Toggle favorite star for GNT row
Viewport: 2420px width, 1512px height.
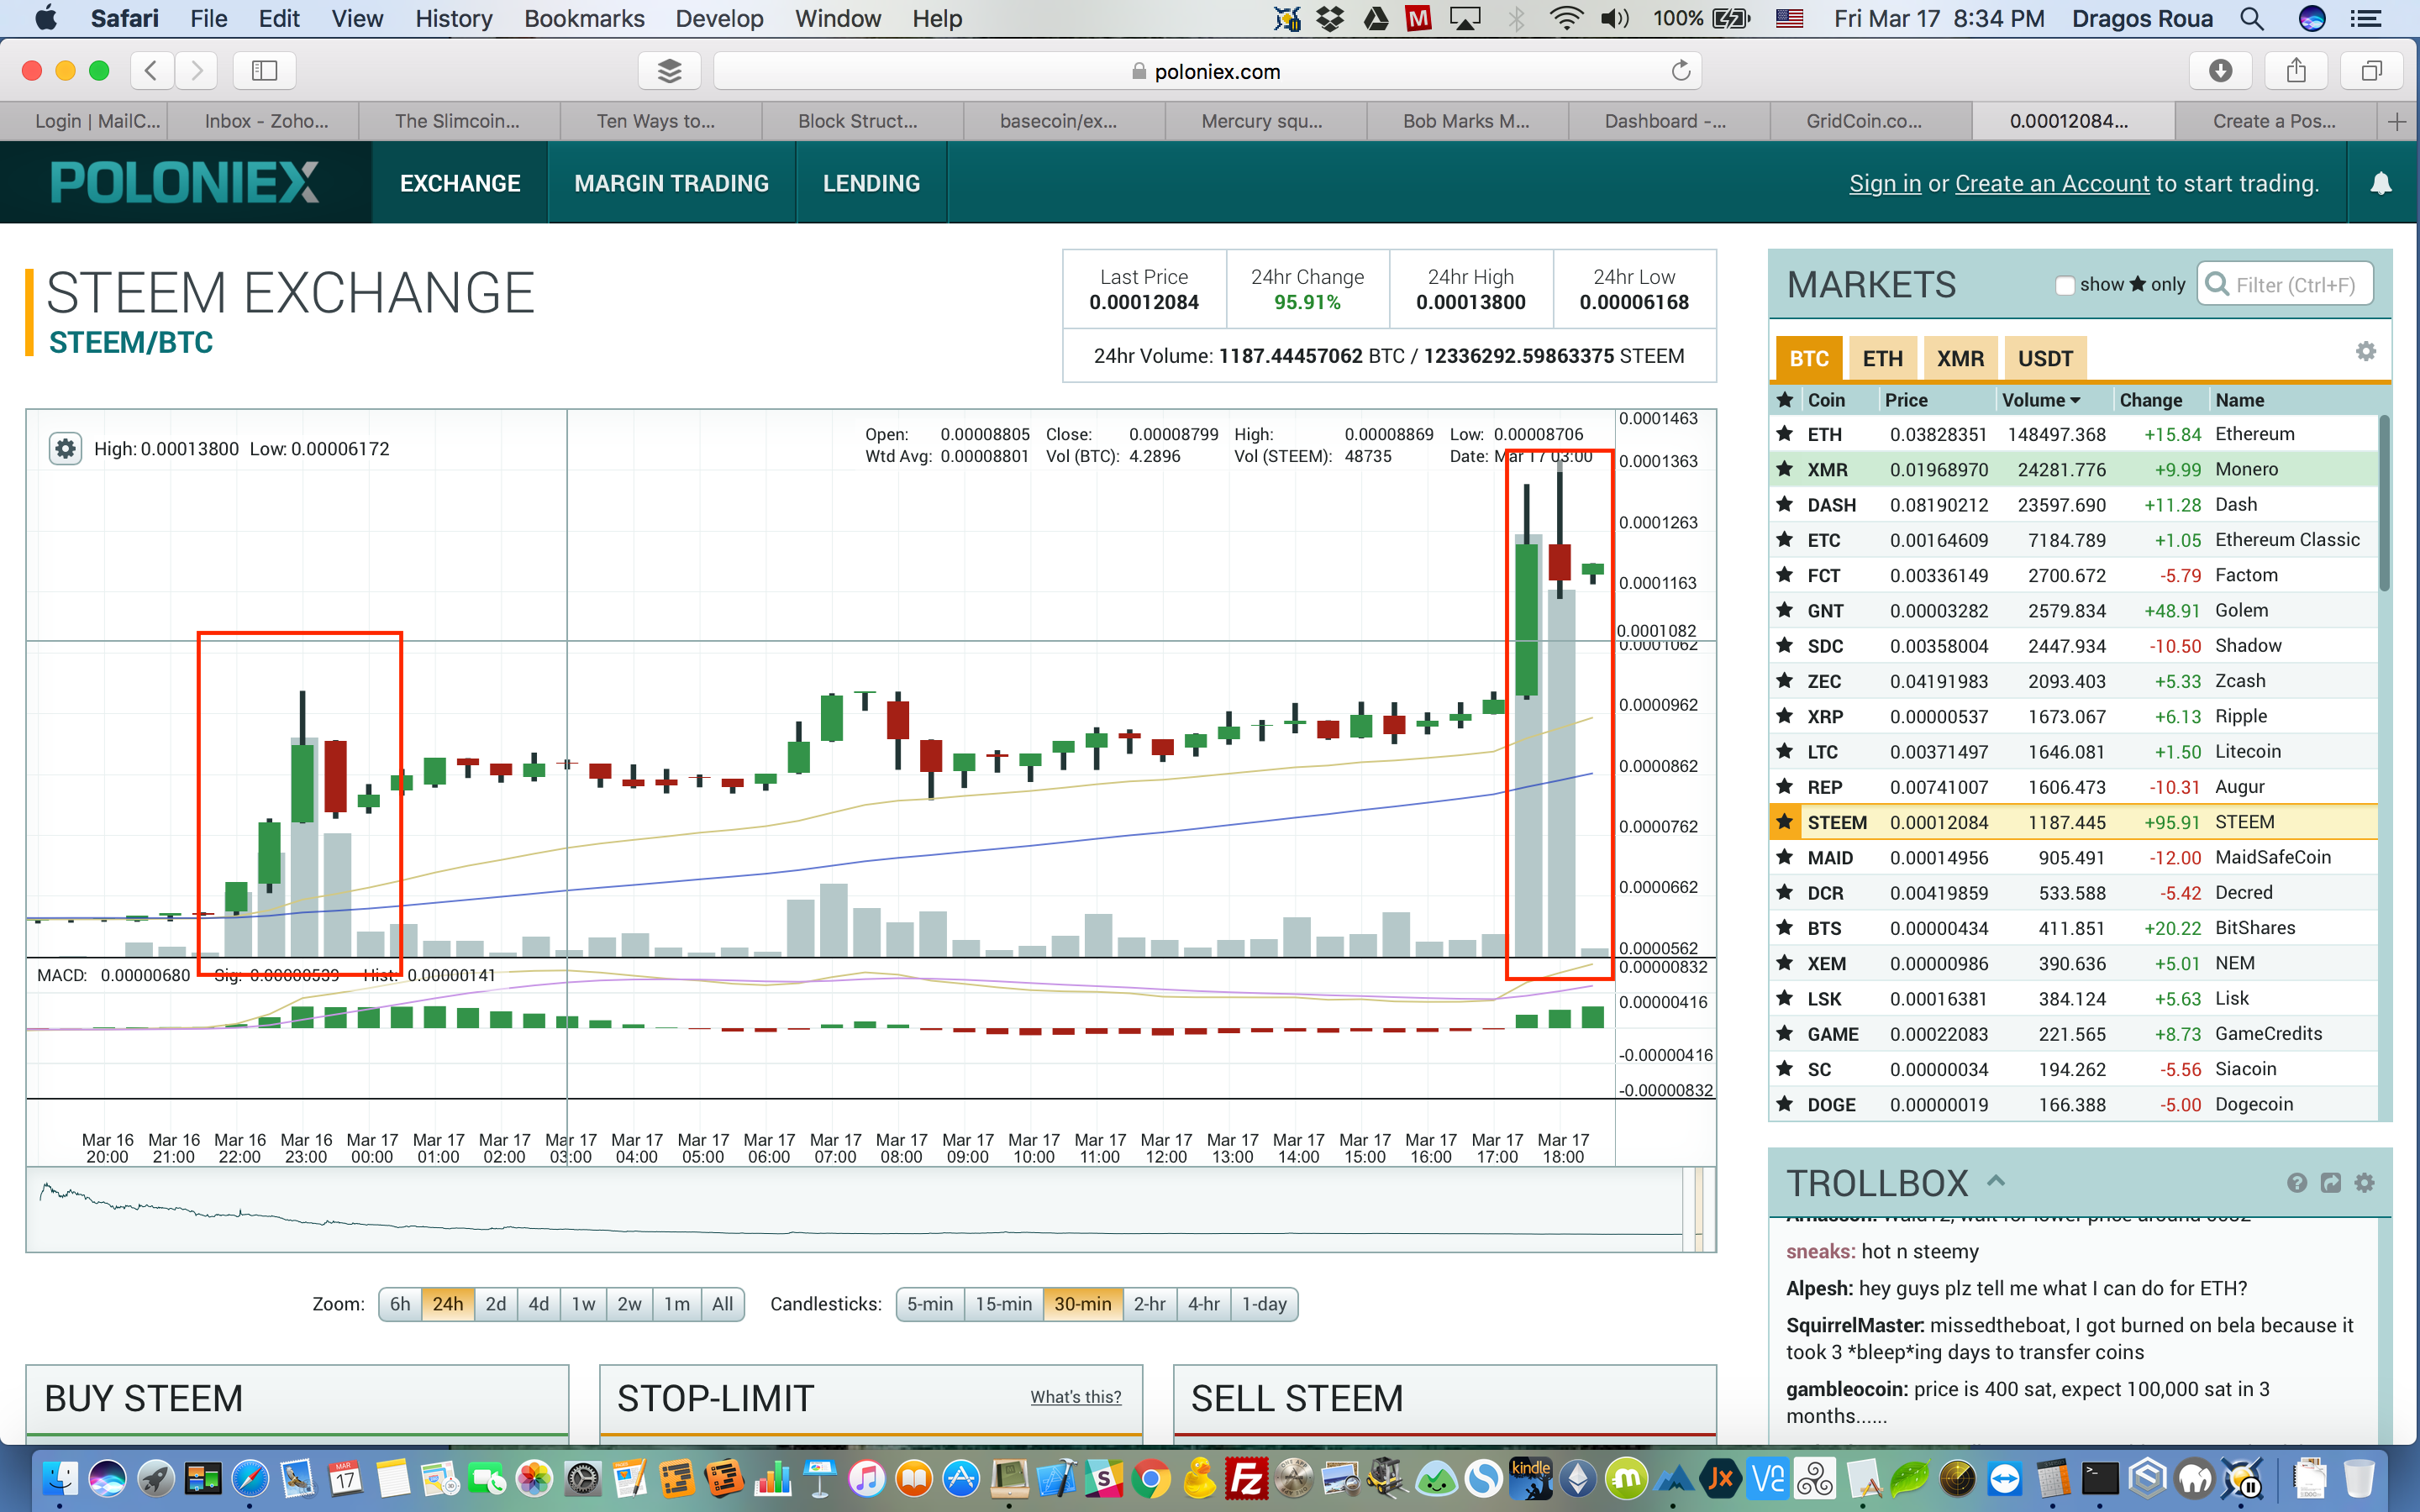[x=1784, y=610]
